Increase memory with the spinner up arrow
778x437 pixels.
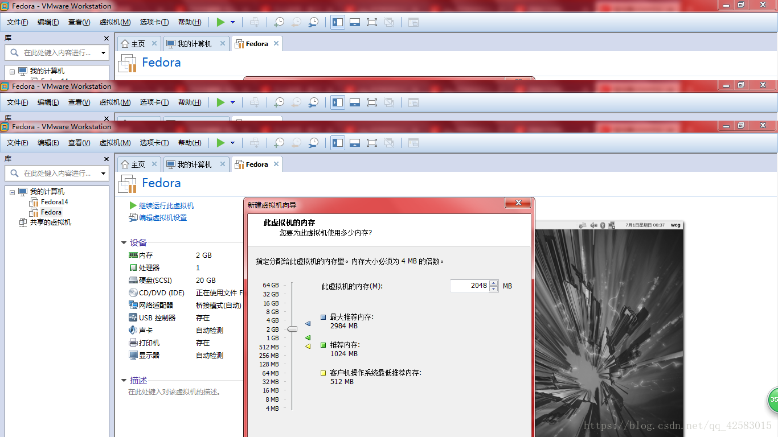(x=494, y=283)
